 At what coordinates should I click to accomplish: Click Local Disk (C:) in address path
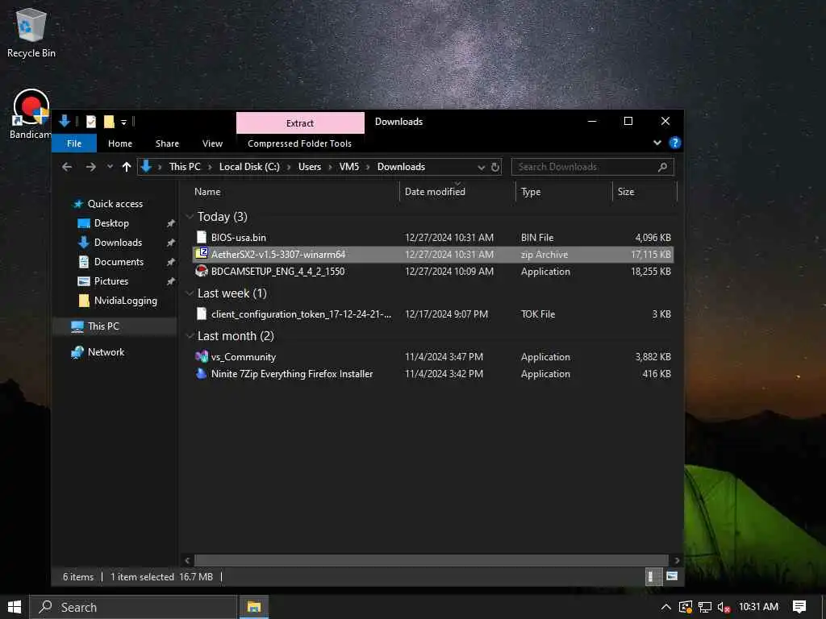coord(249,167)
